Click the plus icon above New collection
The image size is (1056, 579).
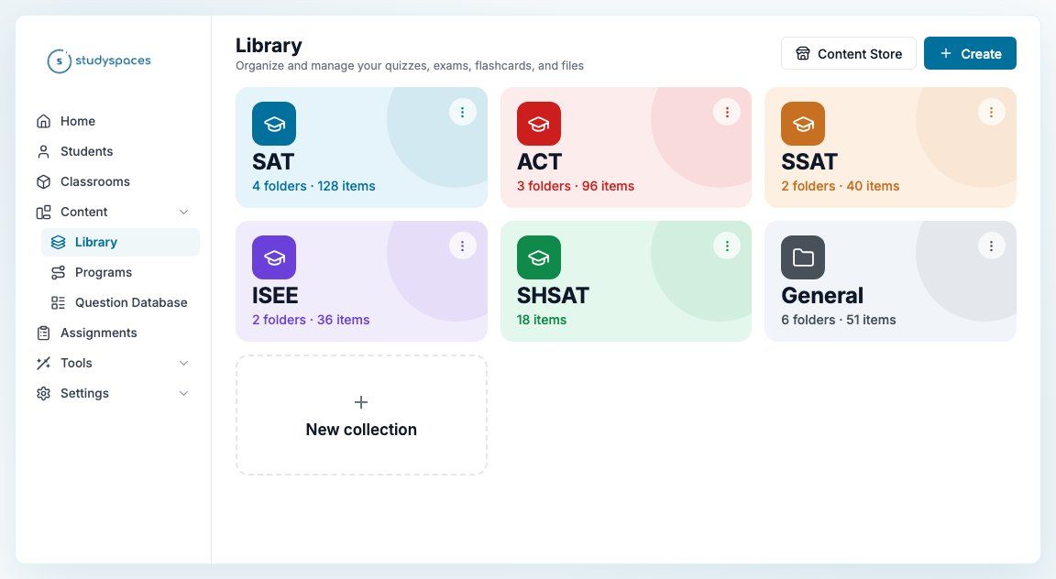coord(361,402)
